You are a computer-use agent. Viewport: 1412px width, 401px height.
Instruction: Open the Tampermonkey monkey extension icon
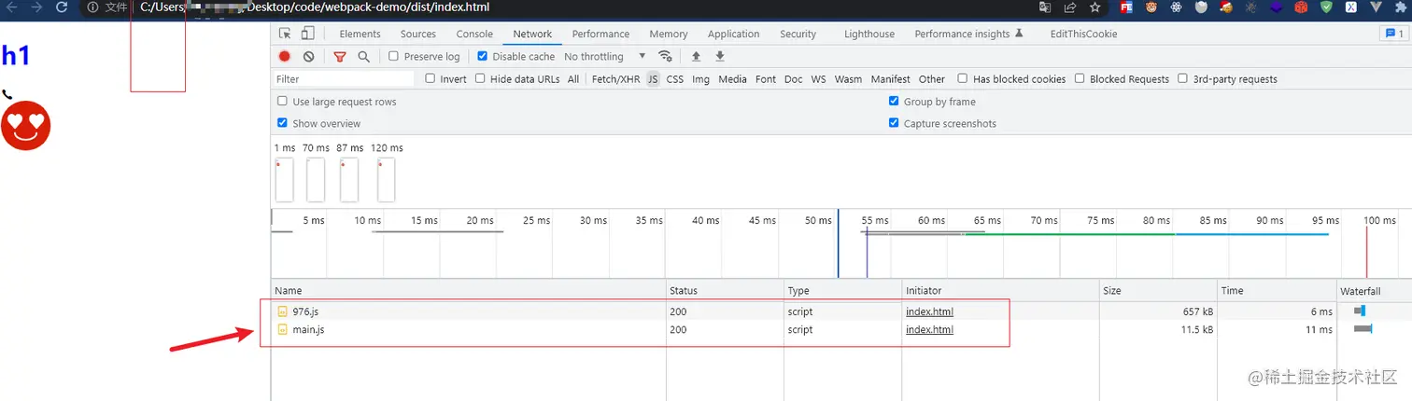(x=1152, y=7)
